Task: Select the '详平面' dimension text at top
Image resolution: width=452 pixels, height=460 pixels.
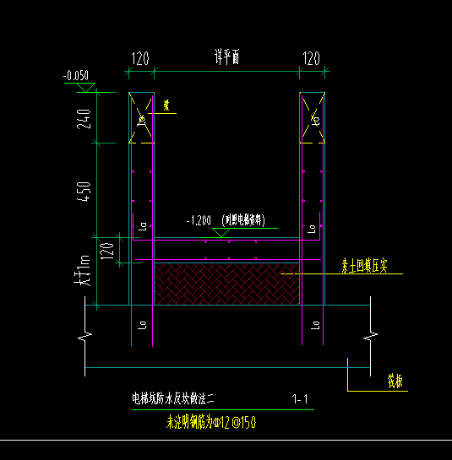Action: [x=226, y=57]
